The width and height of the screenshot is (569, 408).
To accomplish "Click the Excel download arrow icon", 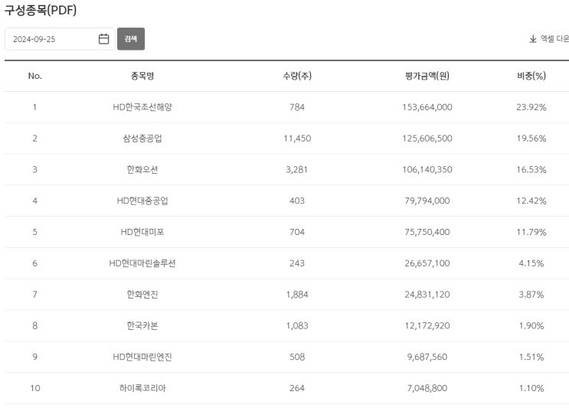I will 533,39.
